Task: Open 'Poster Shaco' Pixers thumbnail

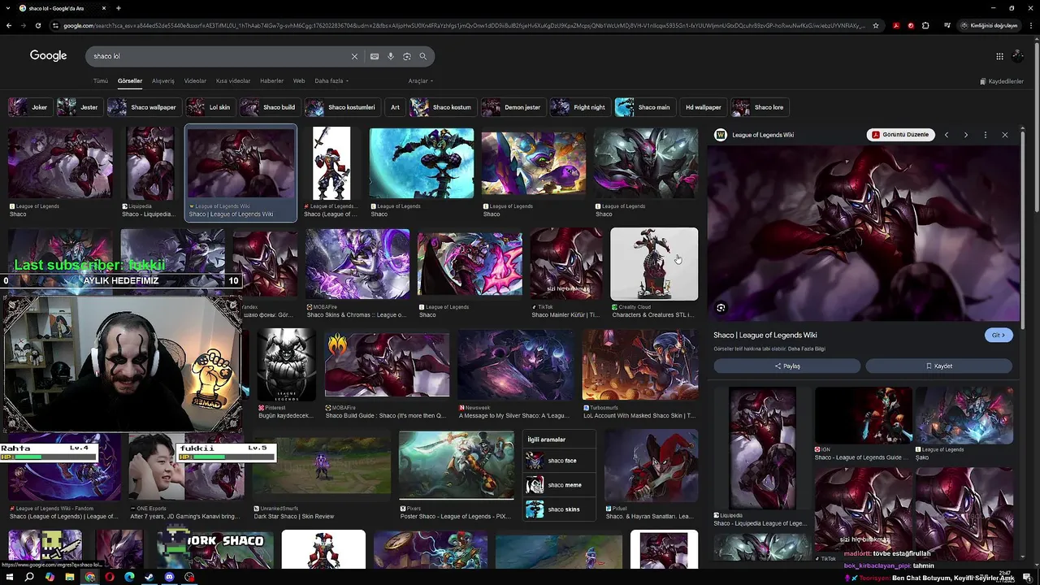Action: [x=457, y=465]
